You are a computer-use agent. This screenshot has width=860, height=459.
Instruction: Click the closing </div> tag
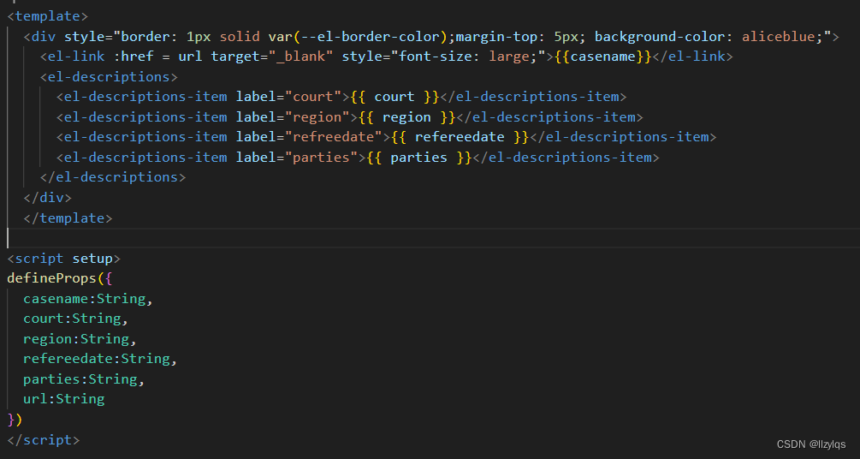pos(48,198)
